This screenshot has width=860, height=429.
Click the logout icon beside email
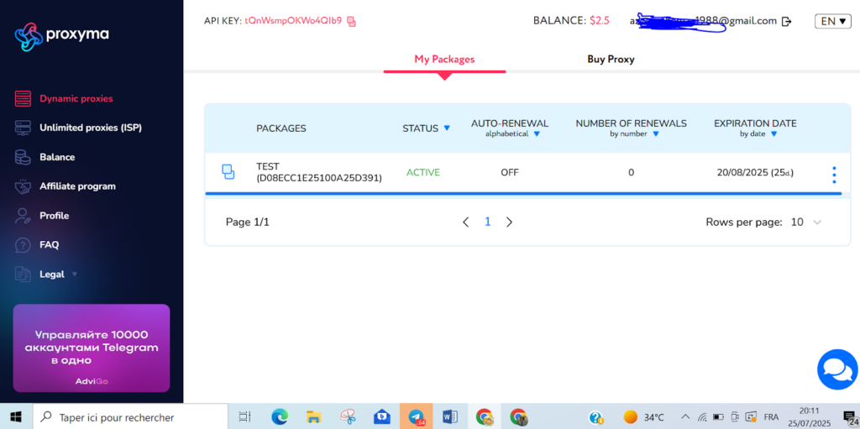[x=787, y=21]
